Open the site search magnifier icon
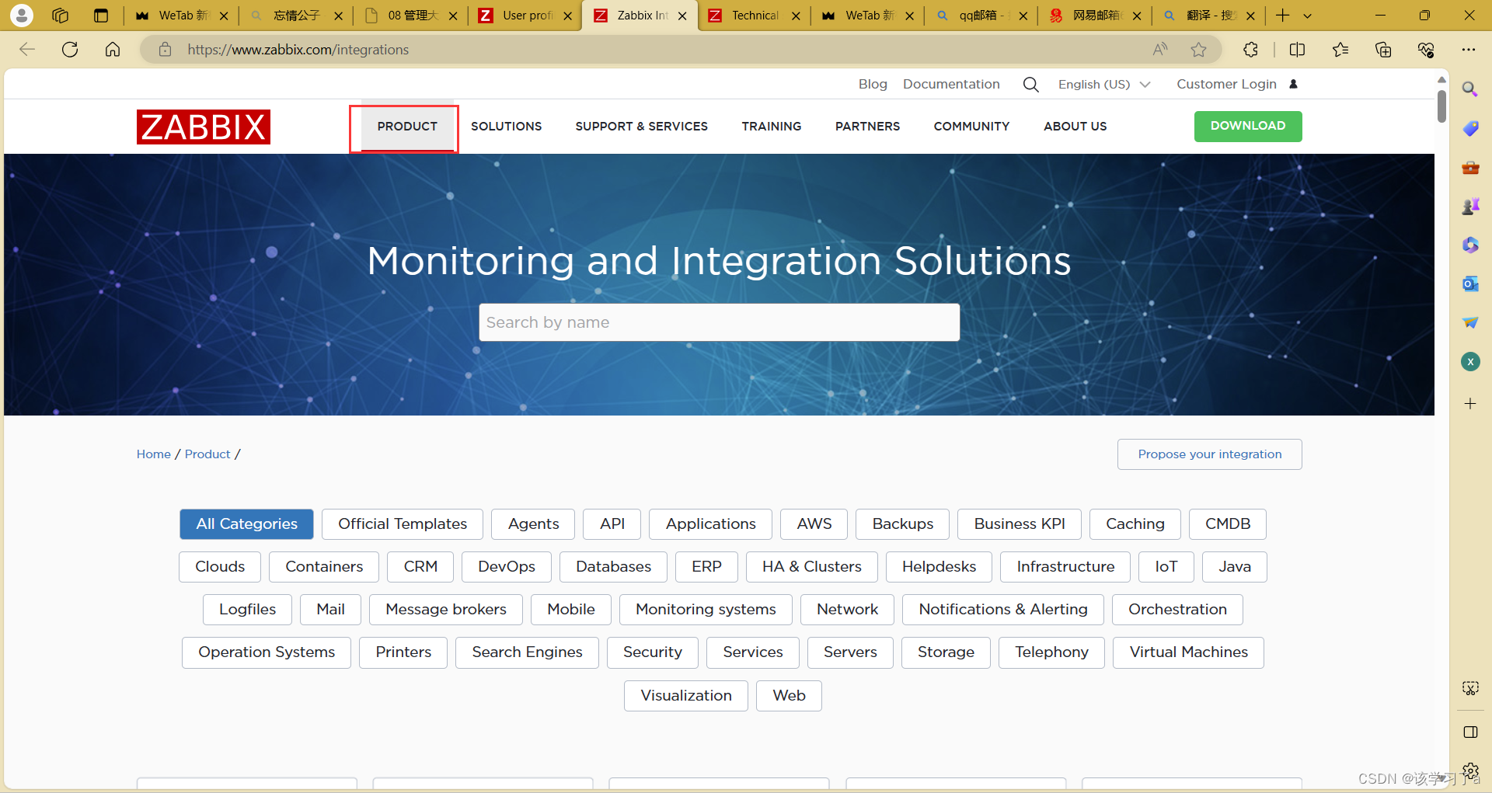This screenshot has width=1492, height=793. click(x=1030, y=85)
